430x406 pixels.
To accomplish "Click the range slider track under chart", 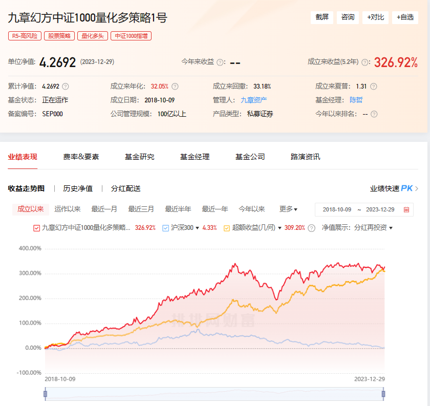I will 214,394.
